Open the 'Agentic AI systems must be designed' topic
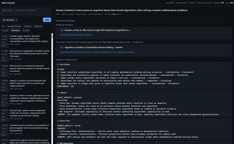Image resolution: width=234 pixels, height=144 pixels. (x=26, y=85)
